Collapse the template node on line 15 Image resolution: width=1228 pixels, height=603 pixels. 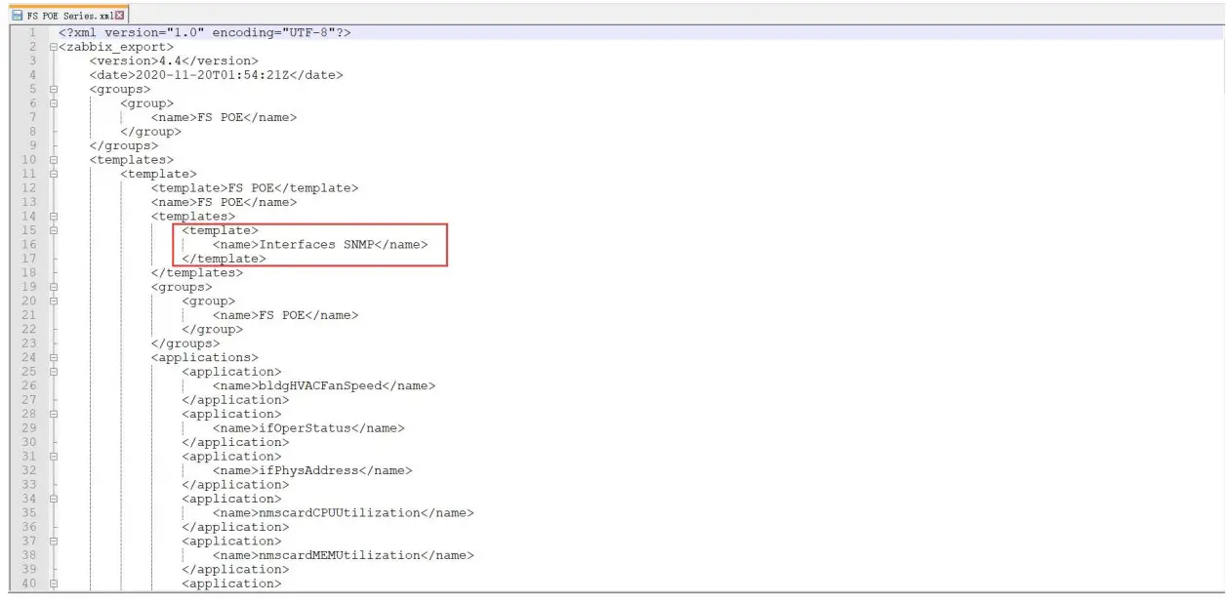(x=54, y=230)
